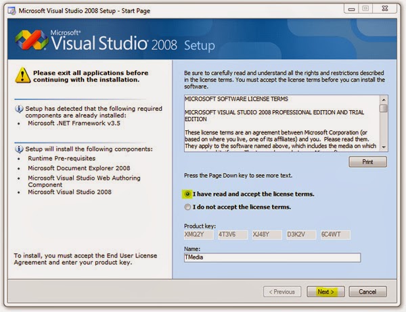The image size is (406, 312).
Task: Click the Cancel button
Action: (367, 292)
